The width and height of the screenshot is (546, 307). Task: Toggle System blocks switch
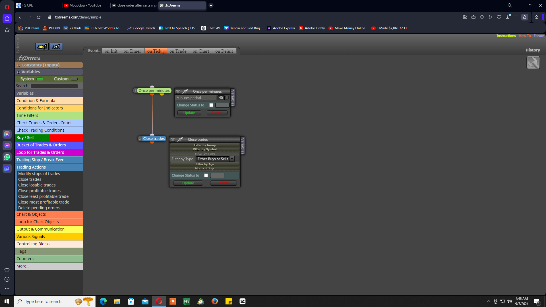click(x=40, y=79)
